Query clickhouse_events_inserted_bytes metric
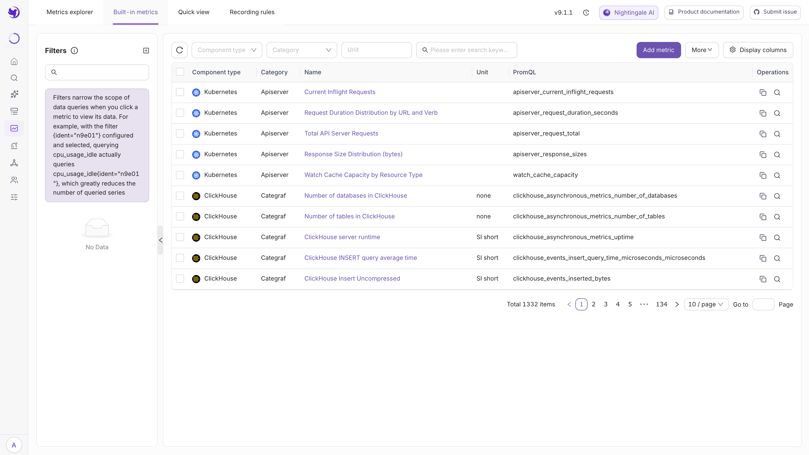Screen dimensions: 809x455 pyautogui.click(x=777, y=279)
